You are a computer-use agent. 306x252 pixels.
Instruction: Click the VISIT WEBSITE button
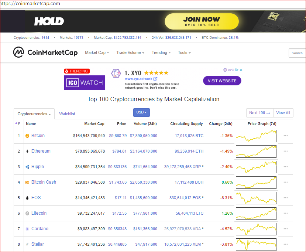point(222,81)
